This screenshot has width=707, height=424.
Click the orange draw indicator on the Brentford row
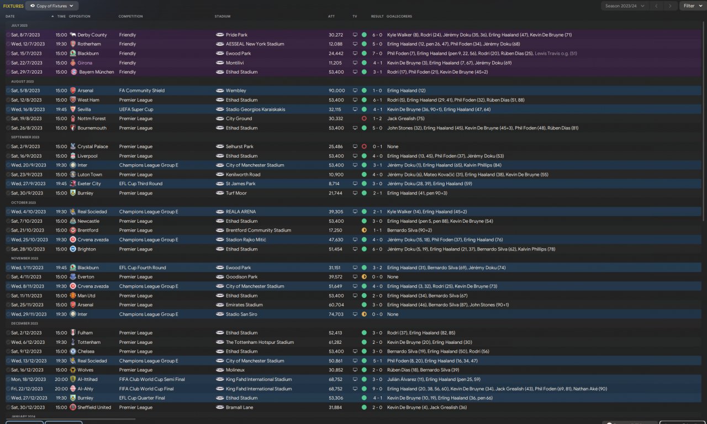(x=364, y=230)
